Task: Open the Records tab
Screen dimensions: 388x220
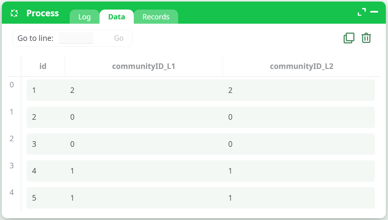Action: [156, 17]
